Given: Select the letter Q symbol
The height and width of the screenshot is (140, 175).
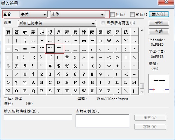Looking at the screenshot, I should (x=33, y=91).
